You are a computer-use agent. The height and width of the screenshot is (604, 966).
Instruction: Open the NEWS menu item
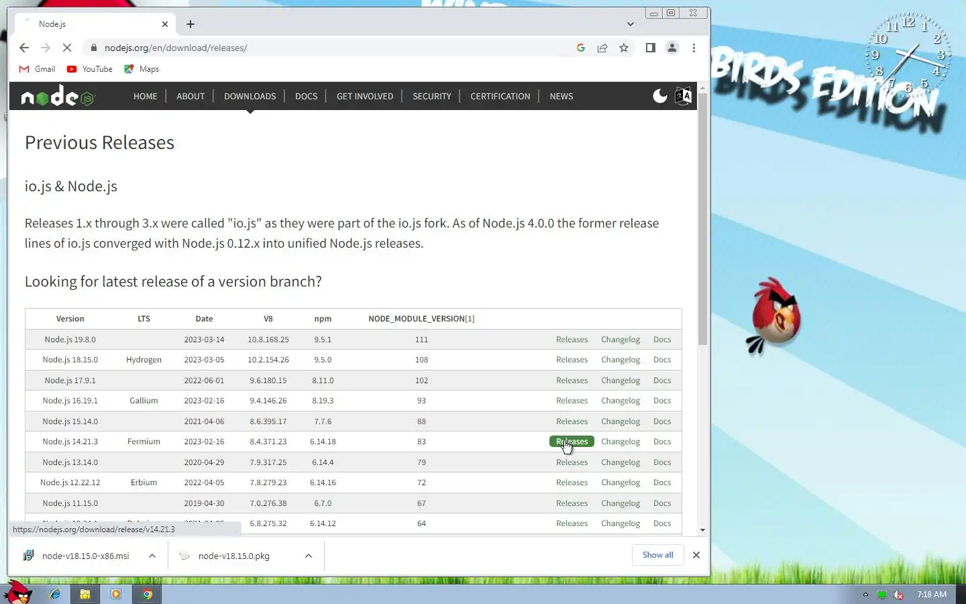(561, 96)
